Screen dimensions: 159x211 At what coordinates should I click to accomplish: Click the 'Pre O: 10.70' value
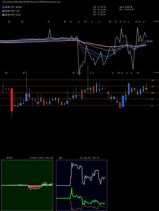100,7
